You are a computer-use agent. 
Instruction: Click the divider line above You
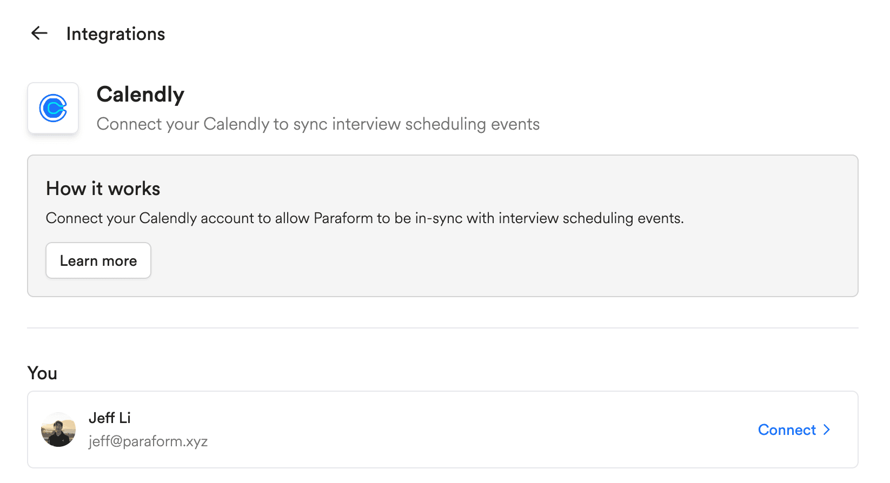point(442,328)
